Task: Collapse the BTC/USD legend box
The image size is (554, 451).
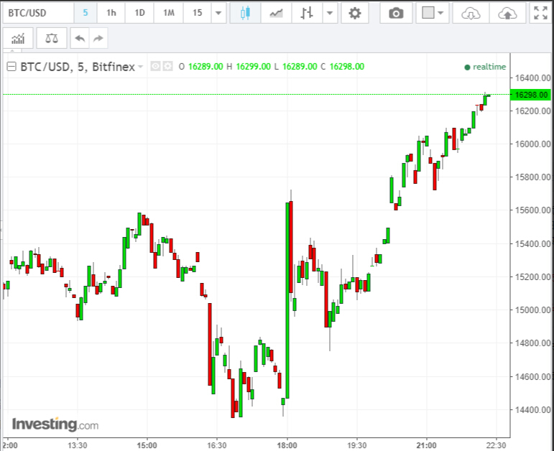Action: click(11, 67)
